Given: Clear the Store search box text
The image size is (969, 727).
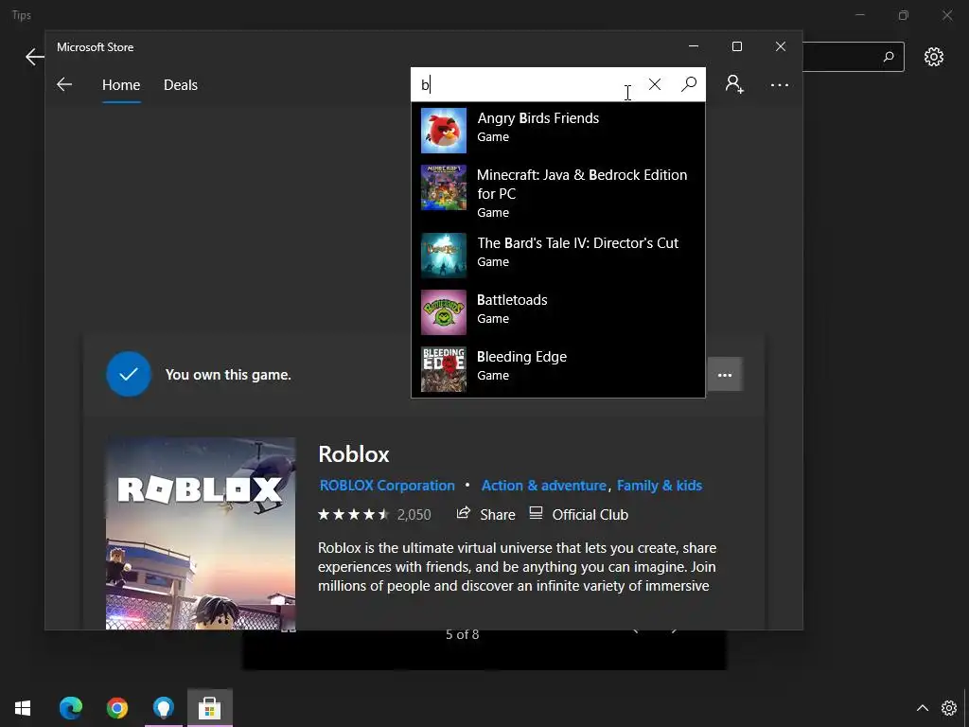Looking at the screenshot, I should pos(655,84).
